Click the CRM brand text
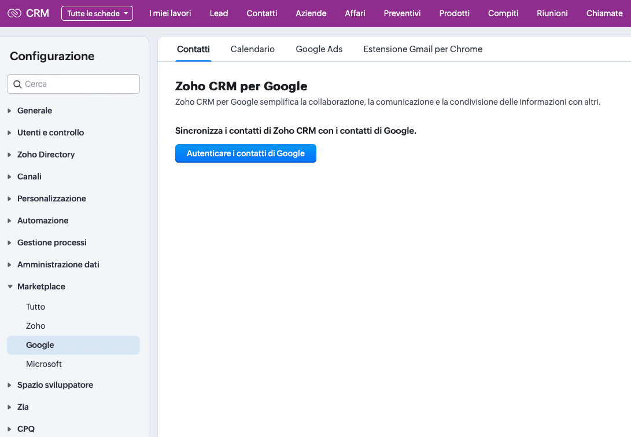The image size is (631, 437). (x=38, y=13)
